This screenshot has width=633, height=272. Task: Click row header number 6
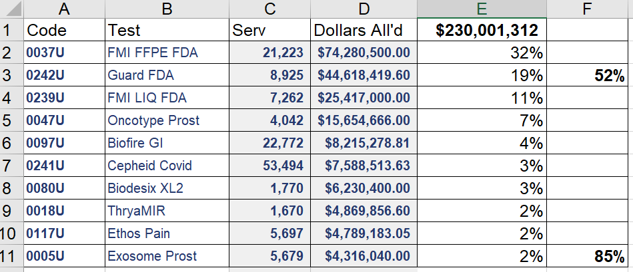pyautogui.click(x=11, y=143)
